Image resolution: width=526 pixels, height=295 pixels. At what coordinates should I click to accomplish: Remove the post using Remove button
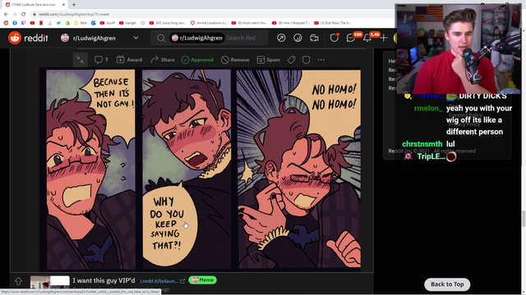tap(235, 60)
